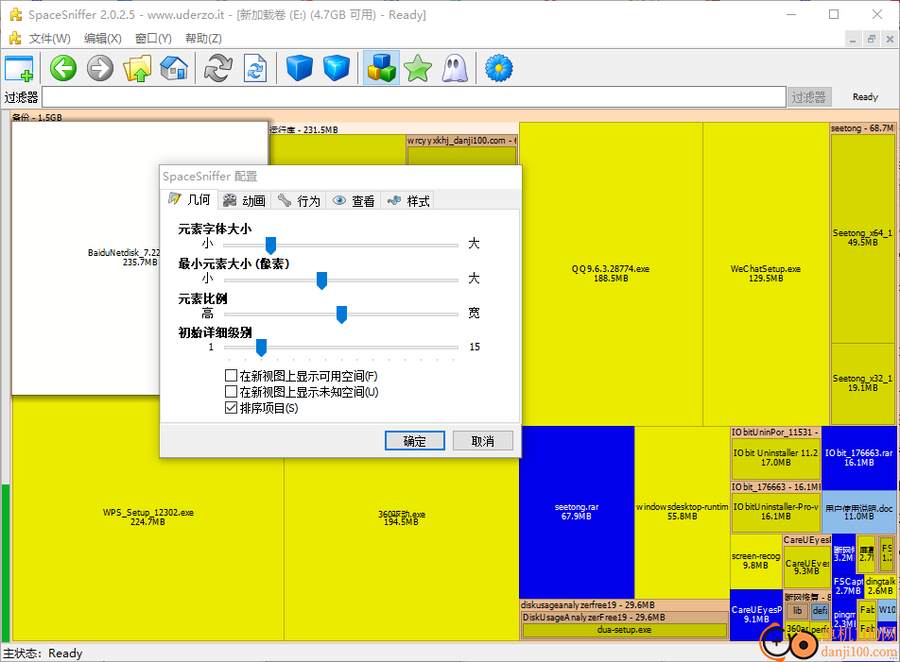Open the 文件(W) menu
The height and width of the screenshot is (662, 900).
point(50,39)
